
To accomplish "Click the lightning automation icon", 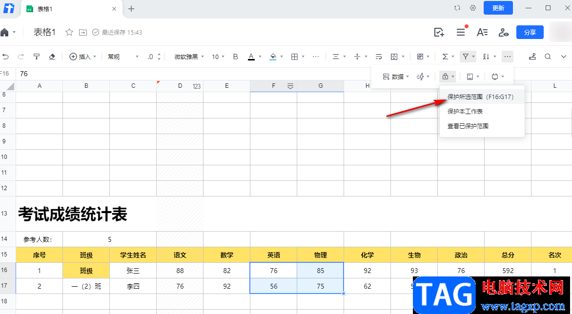I will [421, 77].
